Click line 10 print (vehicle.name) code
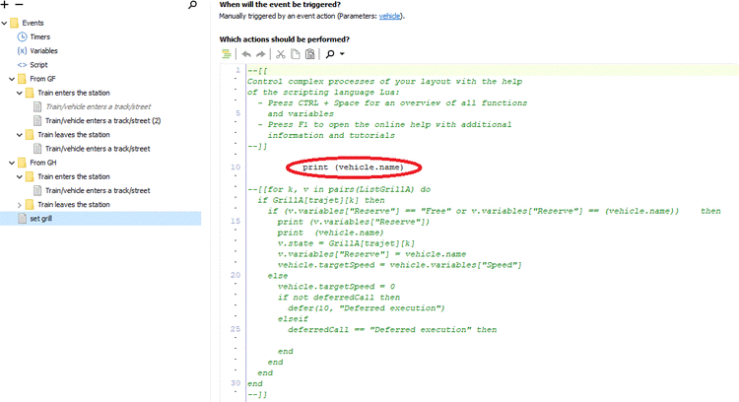Image resolution: width=739 pixels, height=402 pixels. point(353,167)
